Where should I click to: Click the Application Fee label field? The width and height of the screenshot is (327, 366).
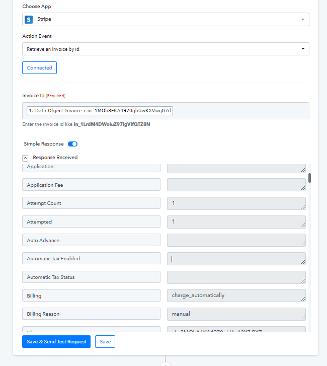[91, 185]
